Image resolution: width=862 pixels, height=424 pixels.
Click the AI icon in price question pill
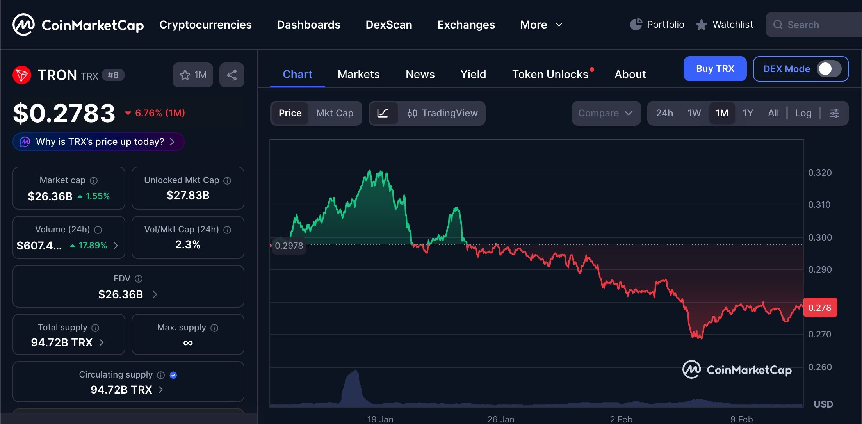[x=25, y=141]
